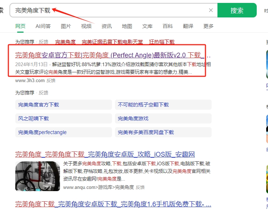Click 反馈 beside the top 为您推荐 row

43,42
